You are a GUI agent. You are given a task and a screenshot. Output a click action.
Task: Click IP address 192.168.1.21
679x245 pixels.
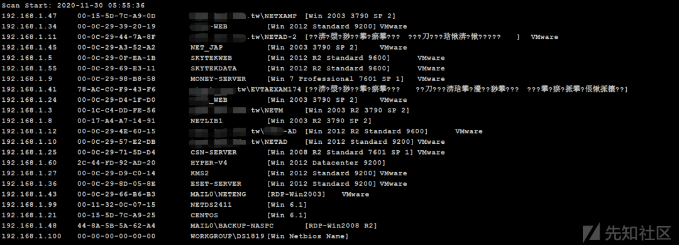[x=29, y=215]
